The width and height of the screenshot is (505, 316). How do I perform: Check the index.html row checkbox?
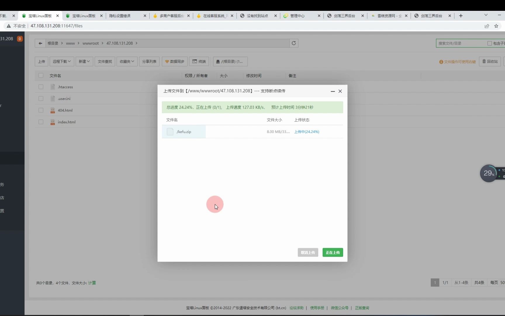41,122
